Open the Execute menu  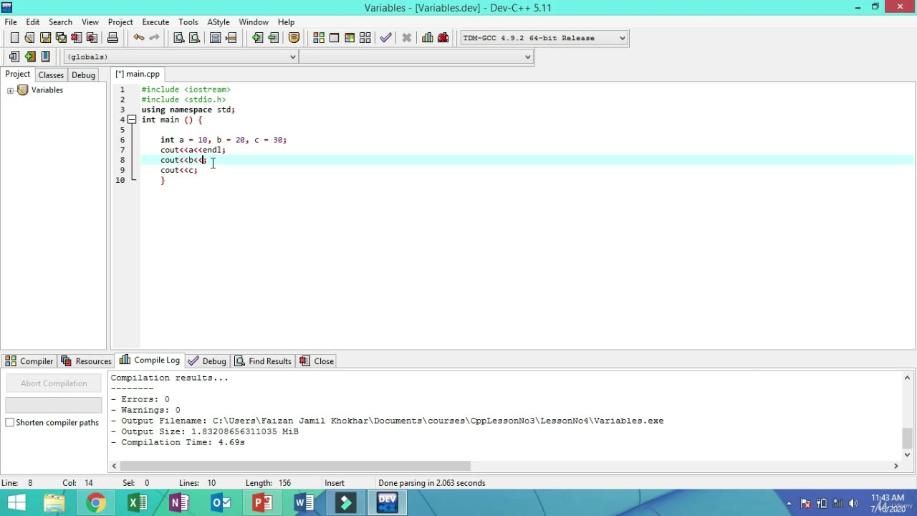[155, 22]
